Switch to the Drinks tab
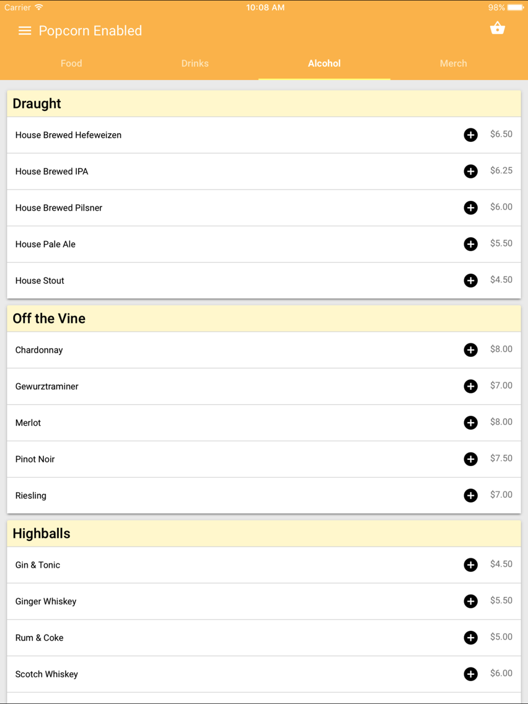 click(x=195, y=63)
